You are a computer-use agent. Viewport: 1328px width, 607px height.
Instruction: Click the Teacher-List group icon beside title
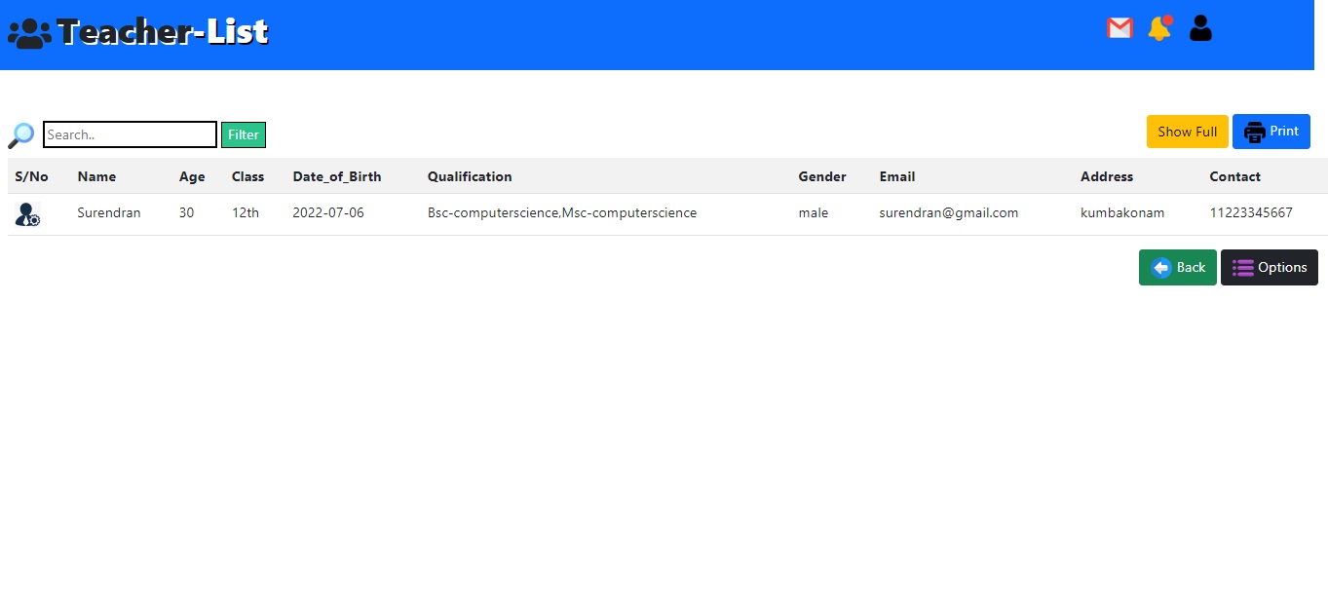pos(28,31)
